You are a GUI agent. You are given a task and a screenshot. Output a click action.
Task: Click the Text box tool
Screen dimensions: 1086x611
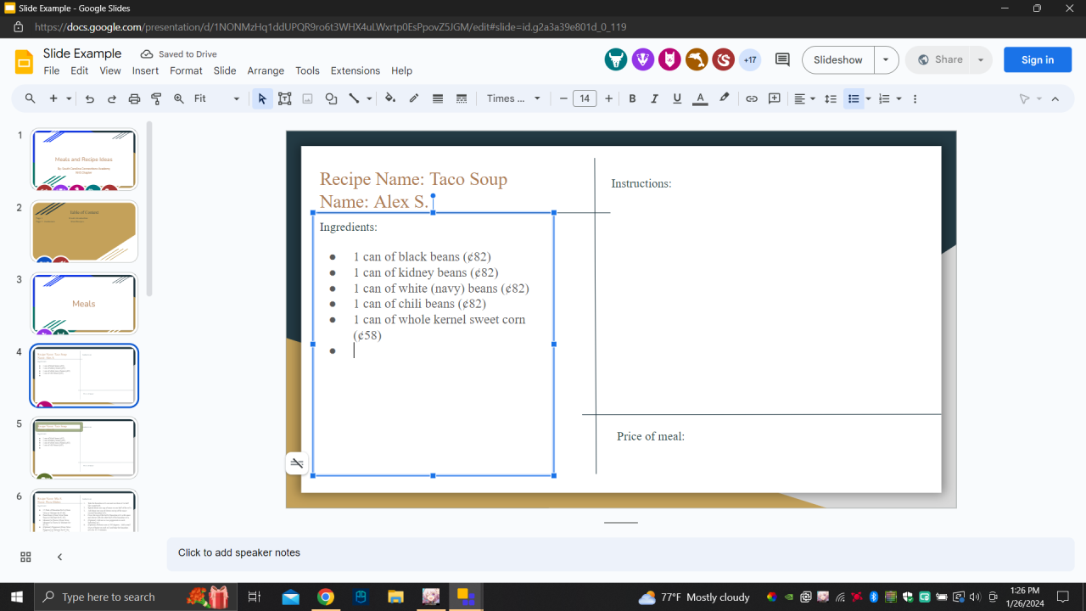pos(285,98)
